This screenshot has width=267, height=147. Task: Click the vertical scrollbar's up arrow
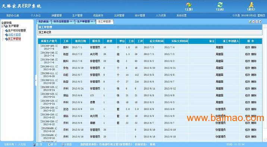pos(265,26)
